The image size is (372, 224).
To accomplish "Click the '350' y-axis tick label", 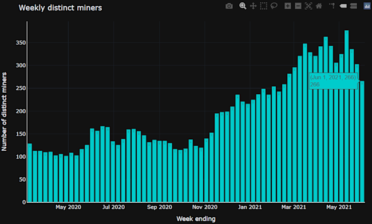I will [21, 43].
